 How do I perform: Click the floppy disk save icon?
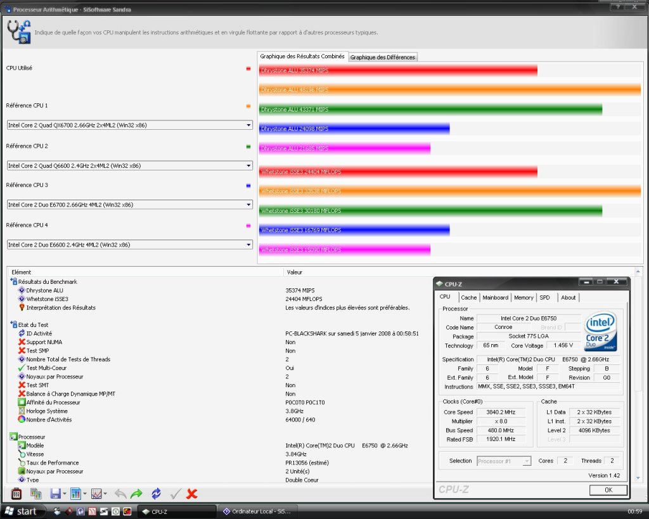click(x=56, y=494)
